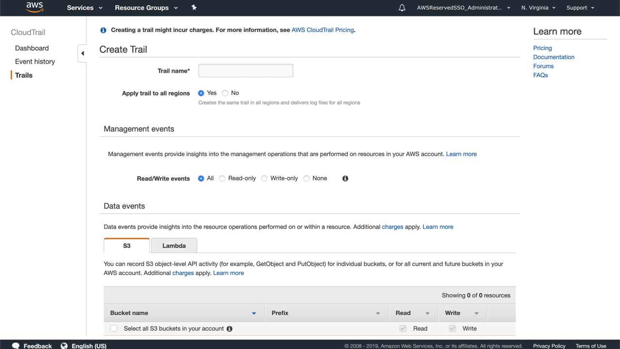Click the info icon beside Select all S3 buckets
The image size is (620, 349).
230,329
